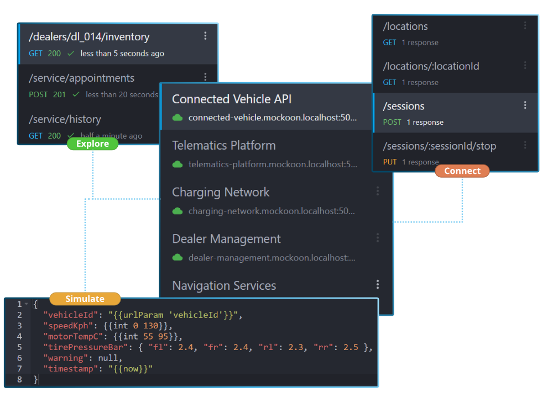553x398 pixels.
Task: Click the PUT method label
Action: 390,162
